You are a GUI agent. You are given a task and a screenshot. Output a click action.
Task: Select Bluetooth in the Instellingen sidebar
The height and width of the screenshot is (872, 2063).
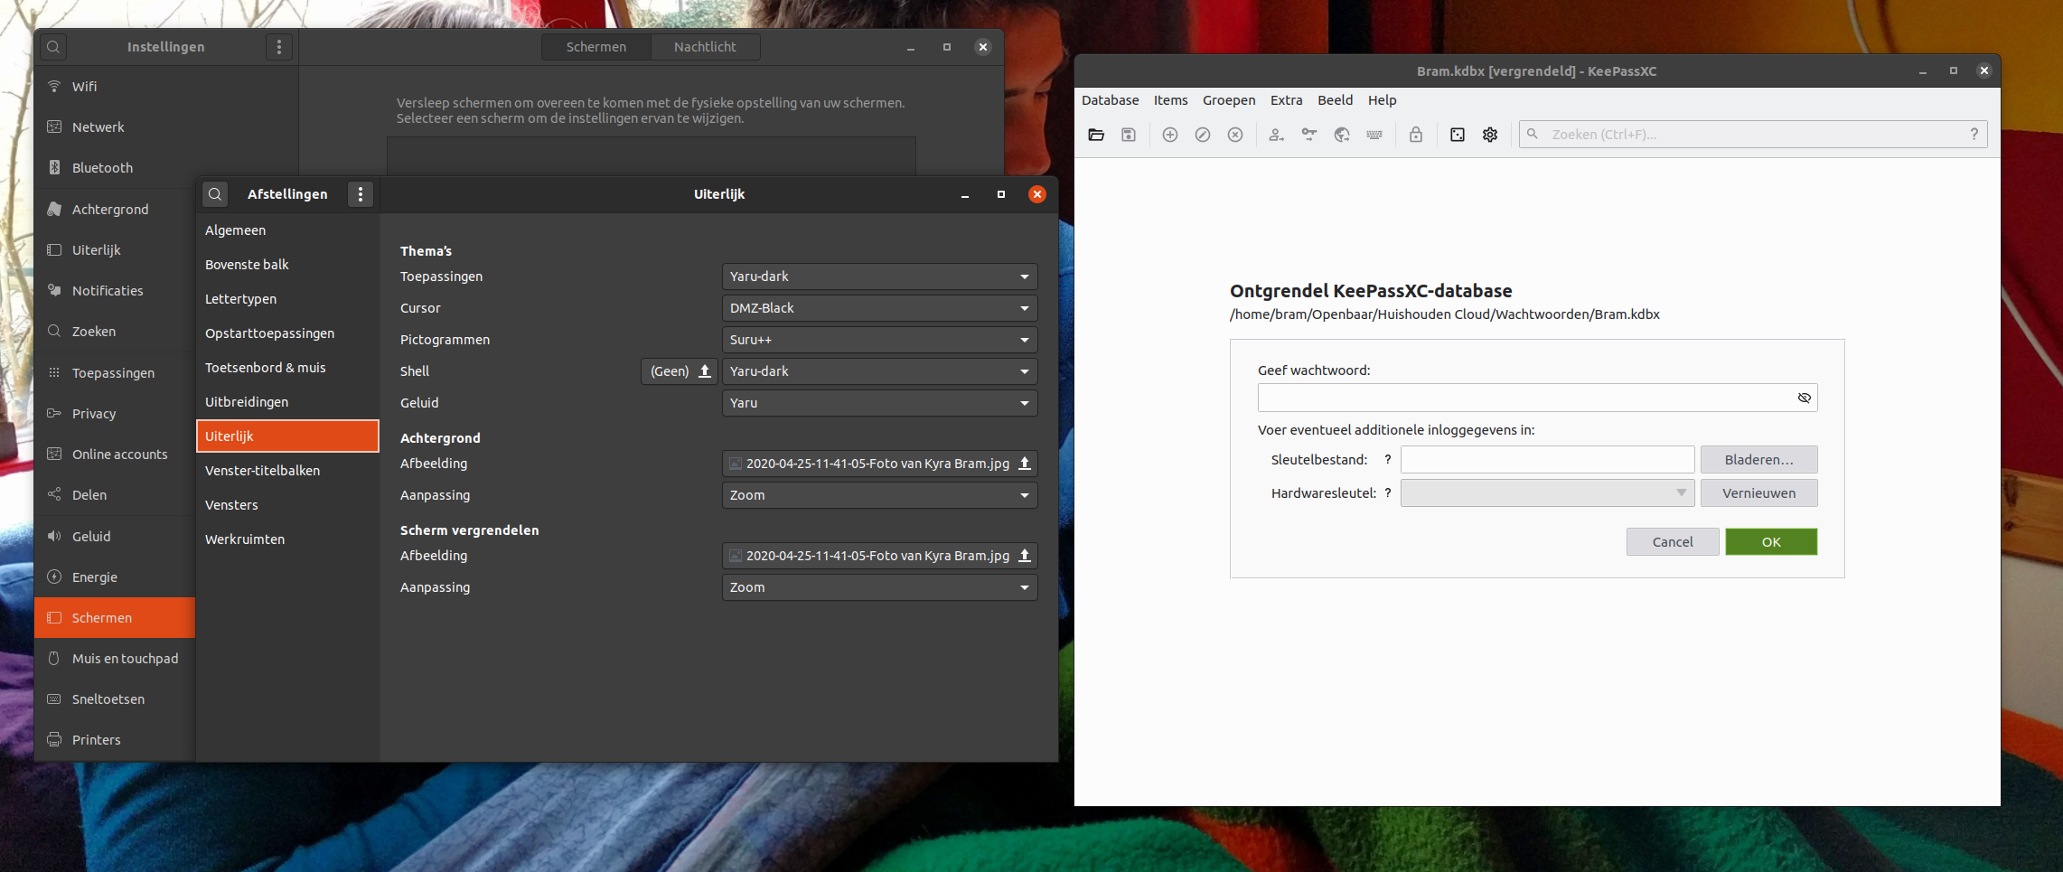tap(100, 167)
